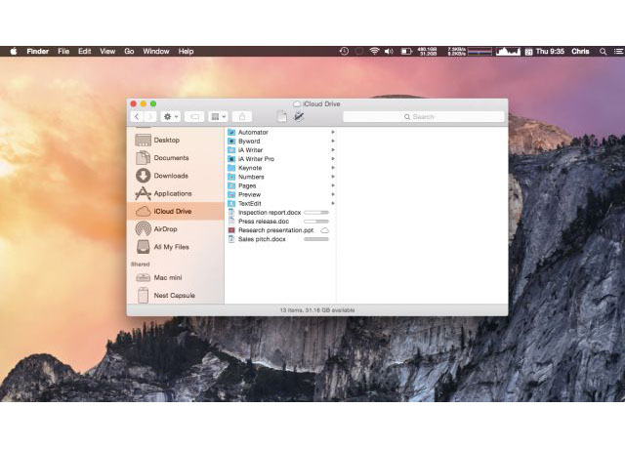The height and width of the screenshot is (449, 625).
Task: Select iCloud Drive in the sidebar
Action: click(x=176, y=211)
